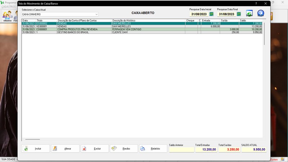Click the 13.200,00 Saldo cell in VE000001 row
The width and height of the screenshot is (288, 162).
251,26
